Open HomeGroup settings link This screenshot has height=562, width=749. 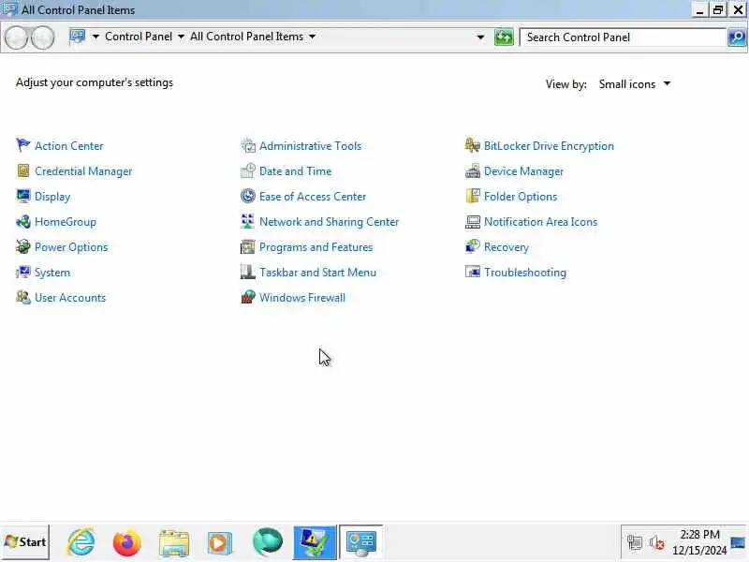click(x=66, y=222)
